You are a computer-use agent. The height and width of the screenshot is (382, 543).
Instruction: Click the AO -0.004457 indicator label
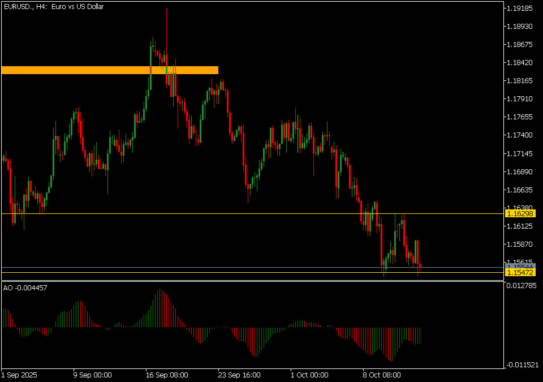[25, 288]
